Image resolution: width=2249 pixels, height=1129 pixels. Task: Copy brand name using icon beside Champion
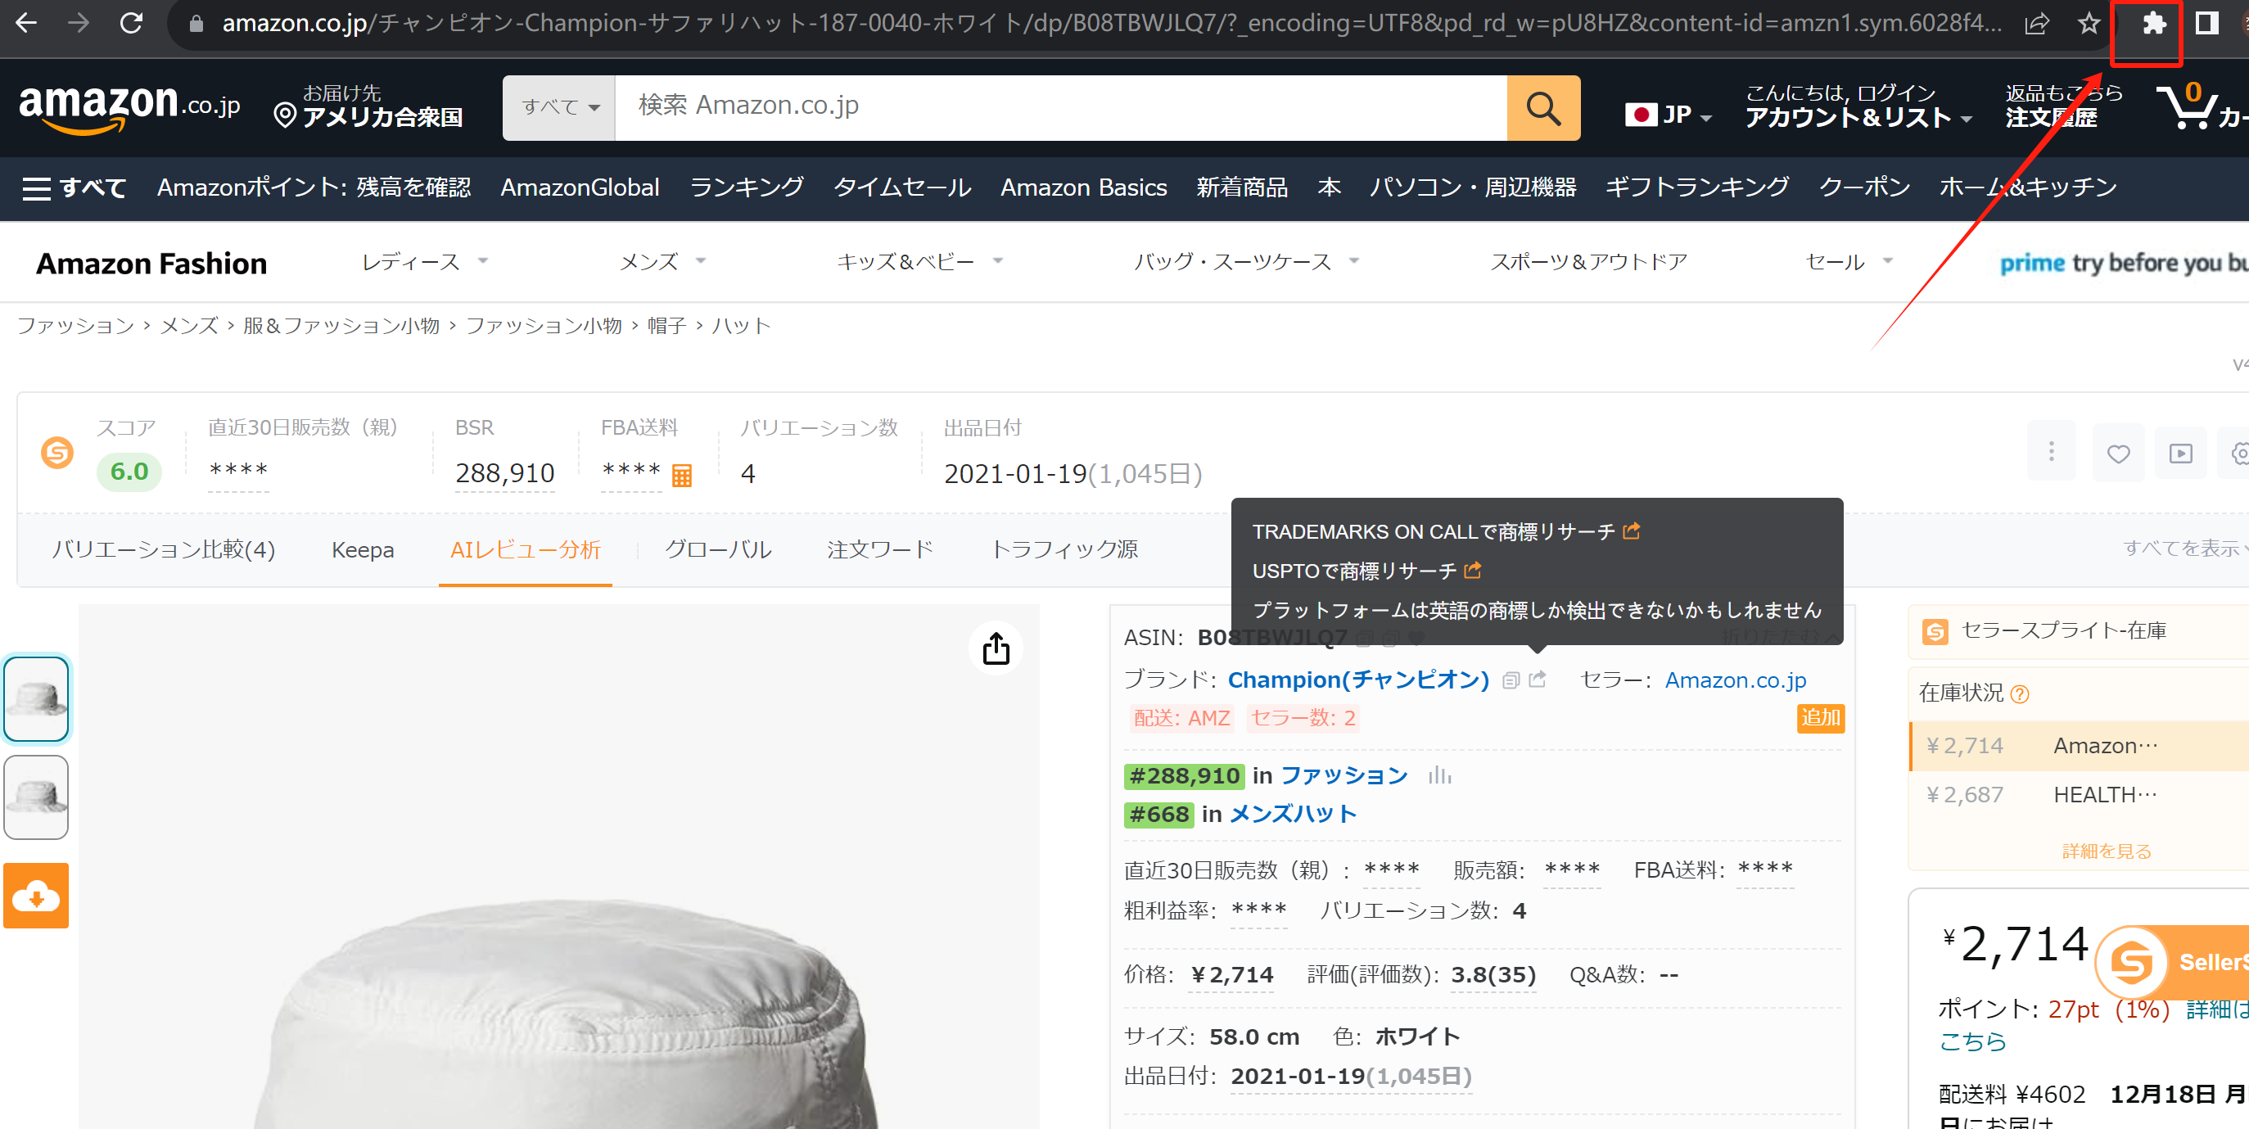[1511, 680]
